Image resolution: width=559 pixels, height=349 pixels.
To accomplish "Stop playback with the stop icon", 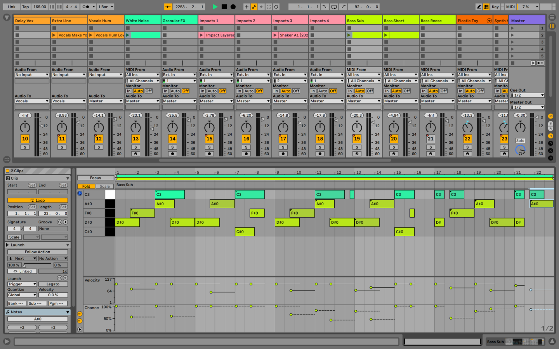I will 224,7.
